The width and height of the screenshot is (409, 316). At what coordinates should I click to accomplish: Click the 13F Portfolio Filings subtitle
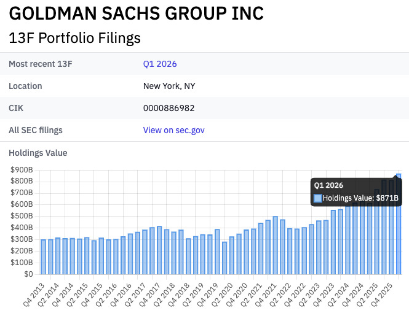click(x=74, y=38)
